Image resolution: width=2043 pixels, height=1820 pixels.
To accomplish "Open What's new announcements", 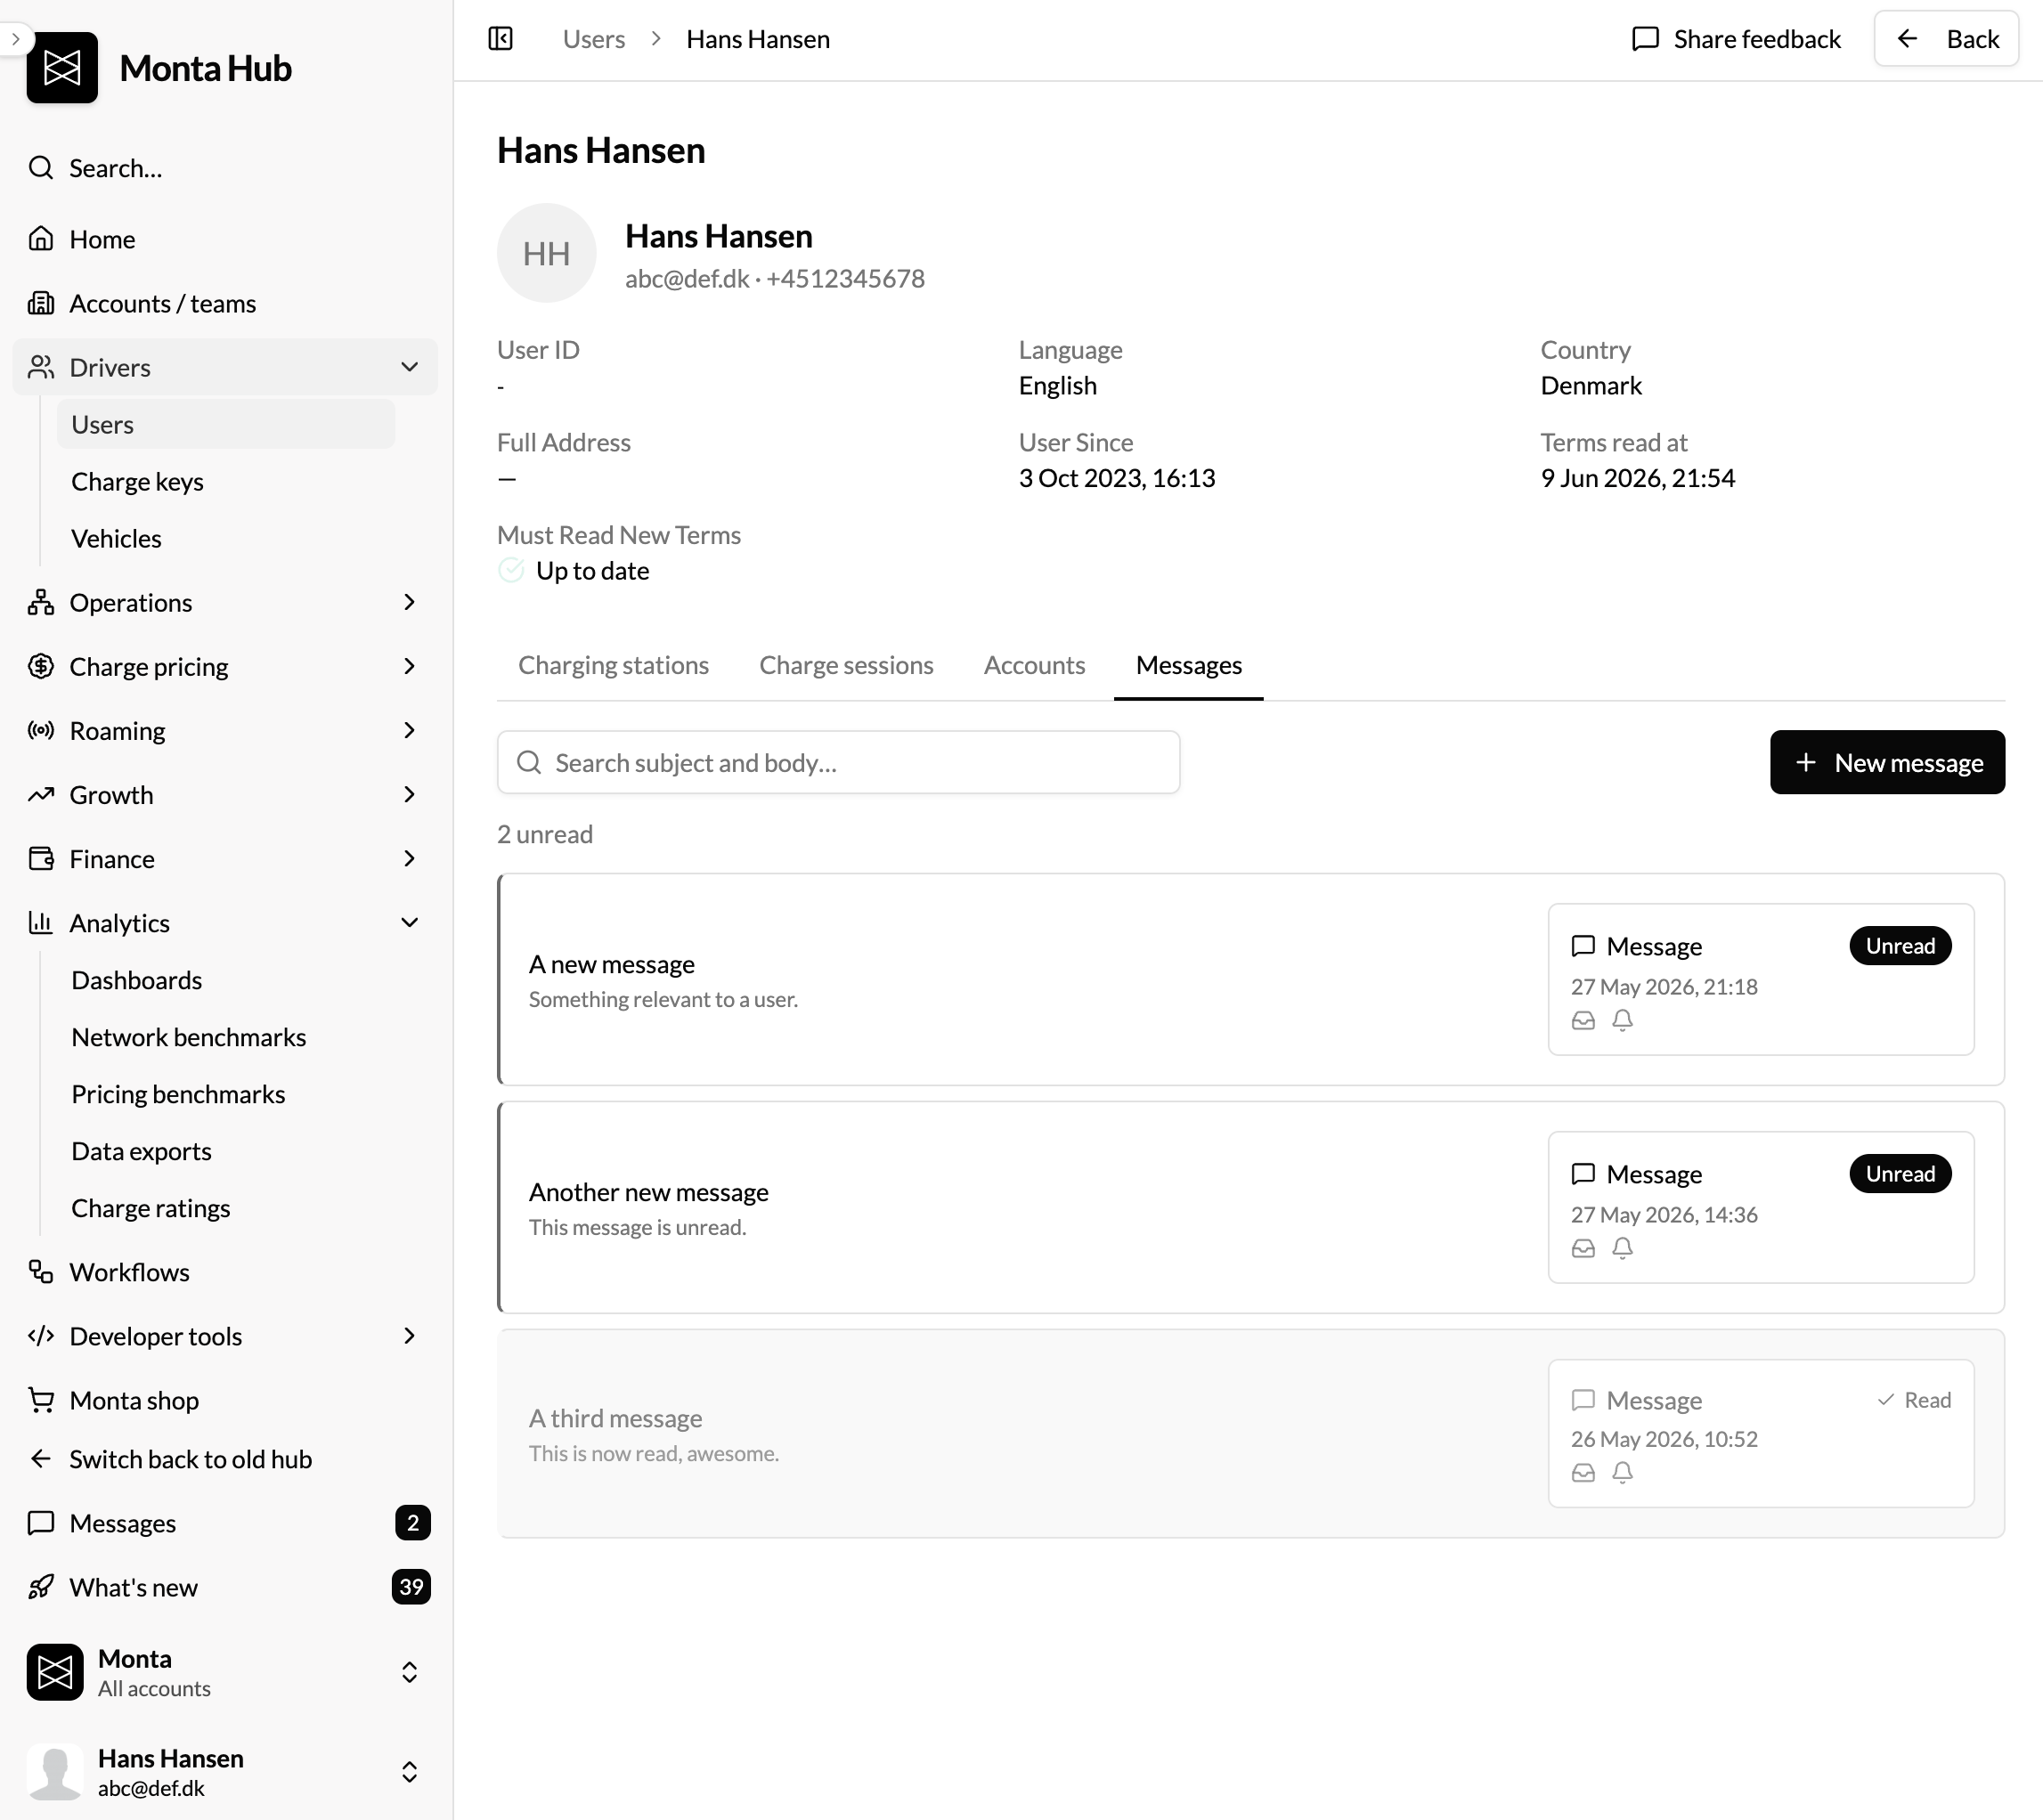I will point(225,1587).
